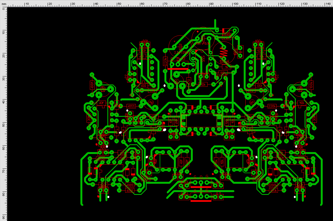Image resolution: width=333 pixels, height=221 pixels.
Task: Select the 220k horizontal resistor on the right side
Action: [272, 106]
